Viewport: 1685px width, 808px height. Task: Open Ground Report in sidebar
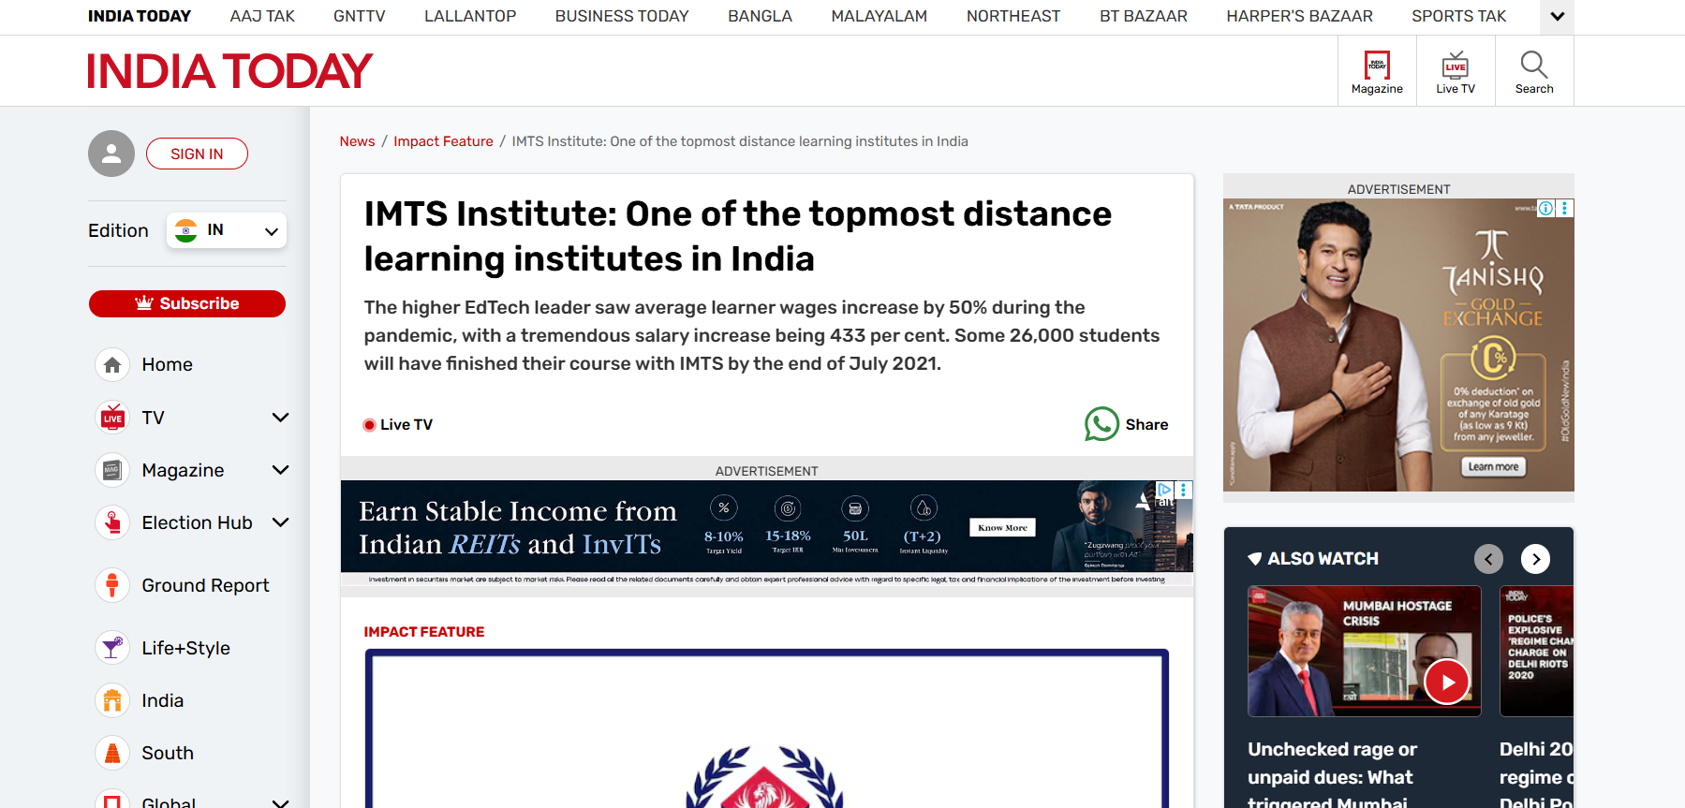tap(205, 585)
